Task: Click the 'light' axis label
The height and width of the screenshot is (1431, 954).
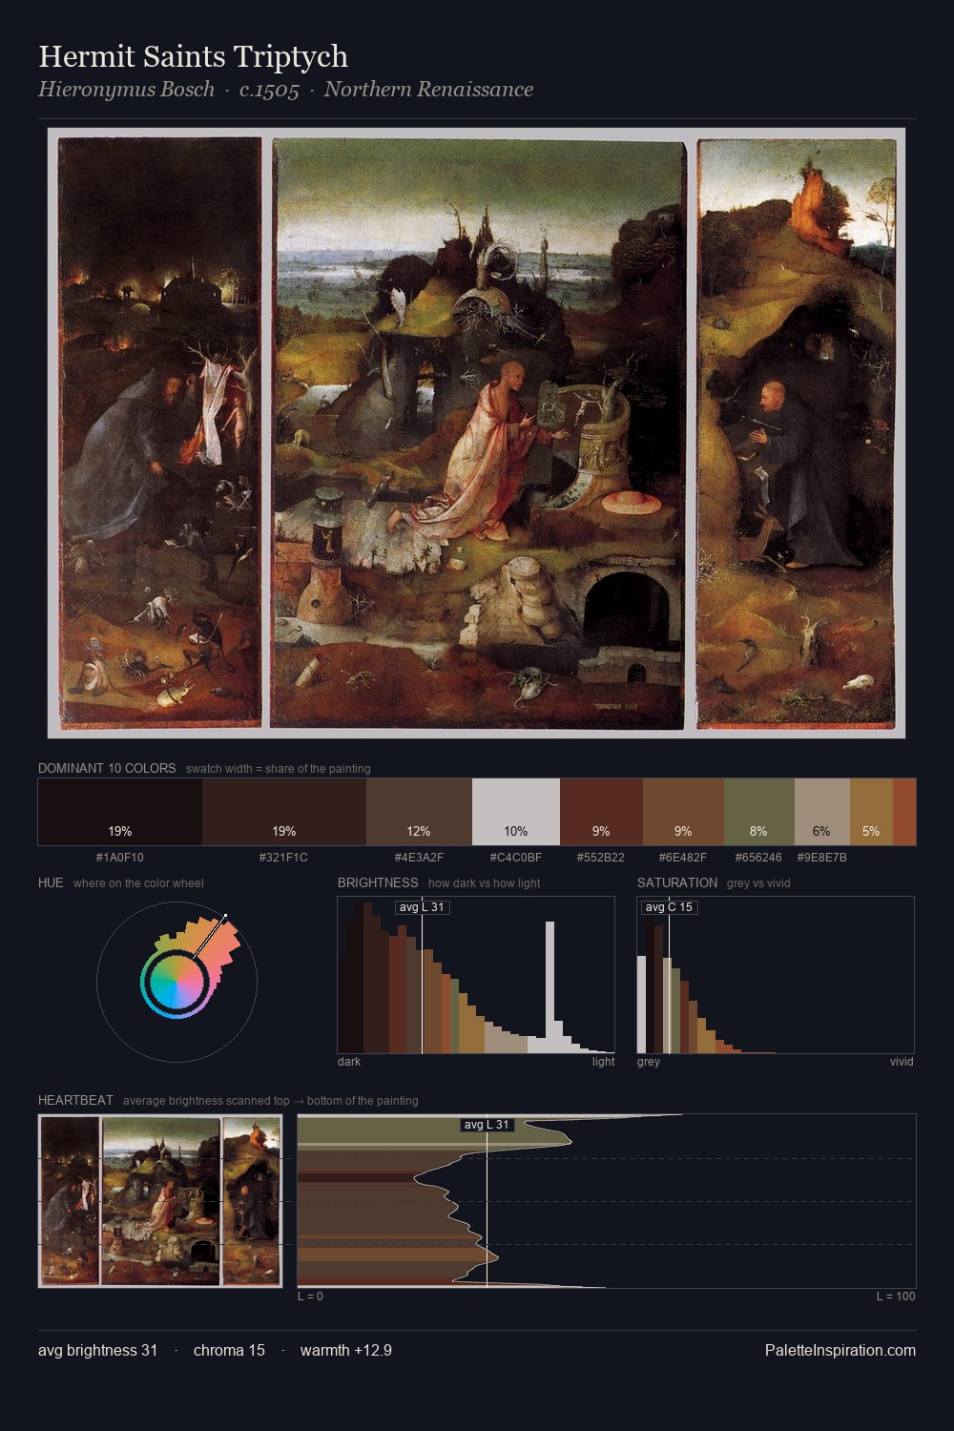Action: pyautogui.click(x=603, y=1062)
